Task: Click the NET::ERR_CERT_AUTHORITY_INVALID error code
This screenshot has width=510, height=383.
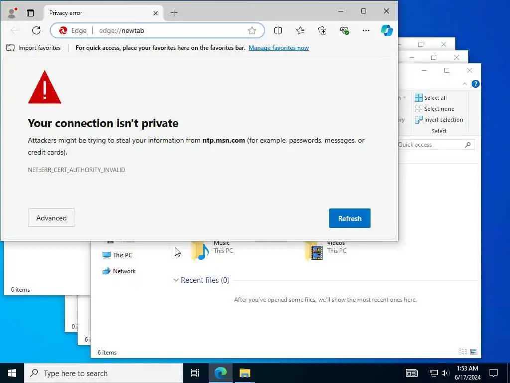Action: coord(76,170)
